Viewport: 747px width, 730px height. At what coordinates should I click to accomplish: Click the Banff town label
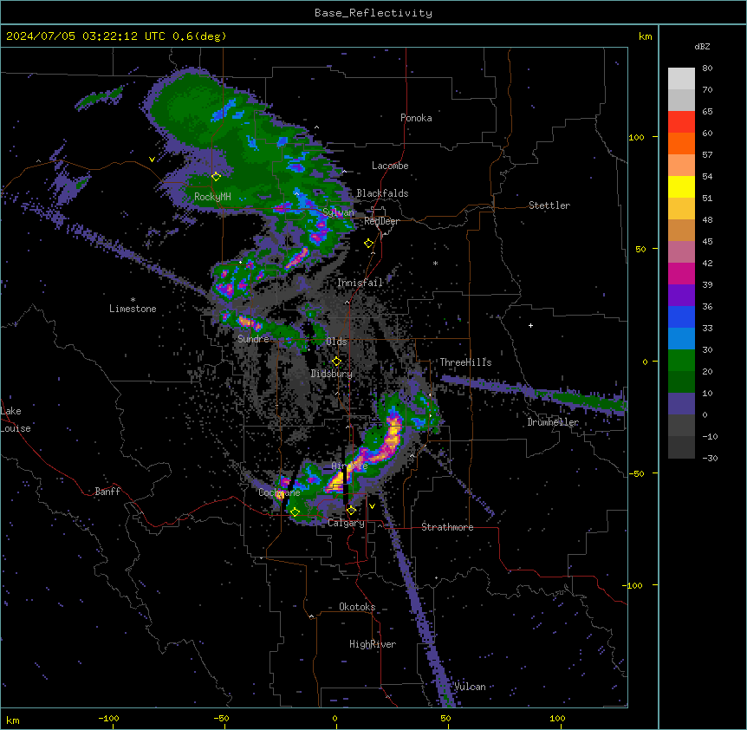(x=107, y=492)
